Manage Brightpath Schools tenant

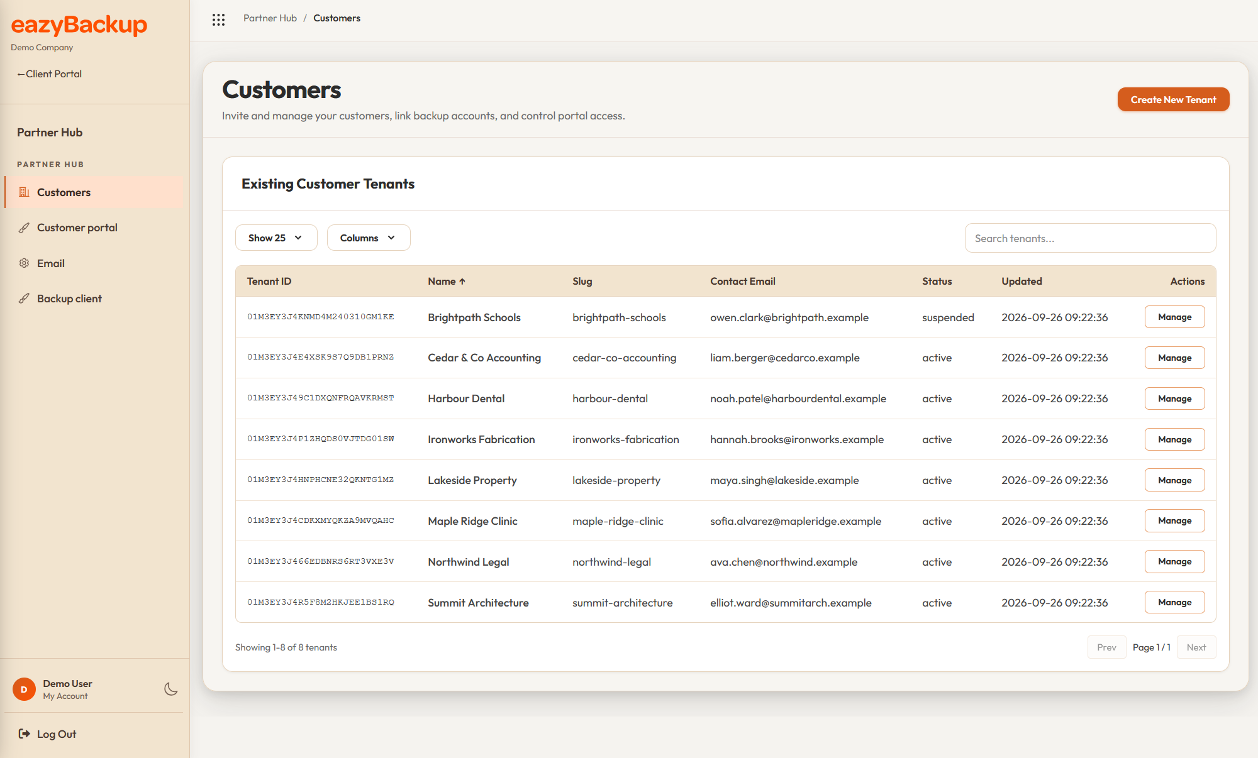click(x=1174, y=317)
